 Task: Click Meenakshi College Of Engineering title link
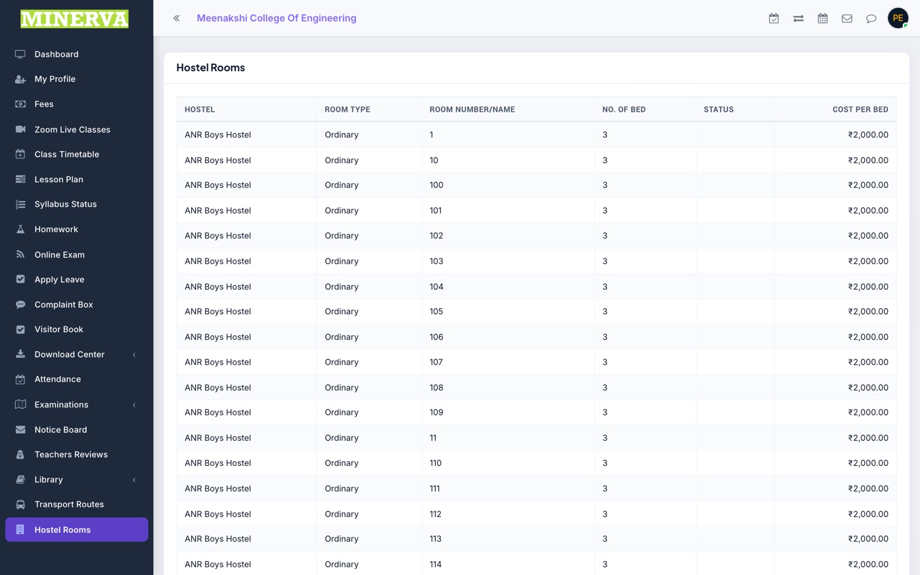[277, 18]
